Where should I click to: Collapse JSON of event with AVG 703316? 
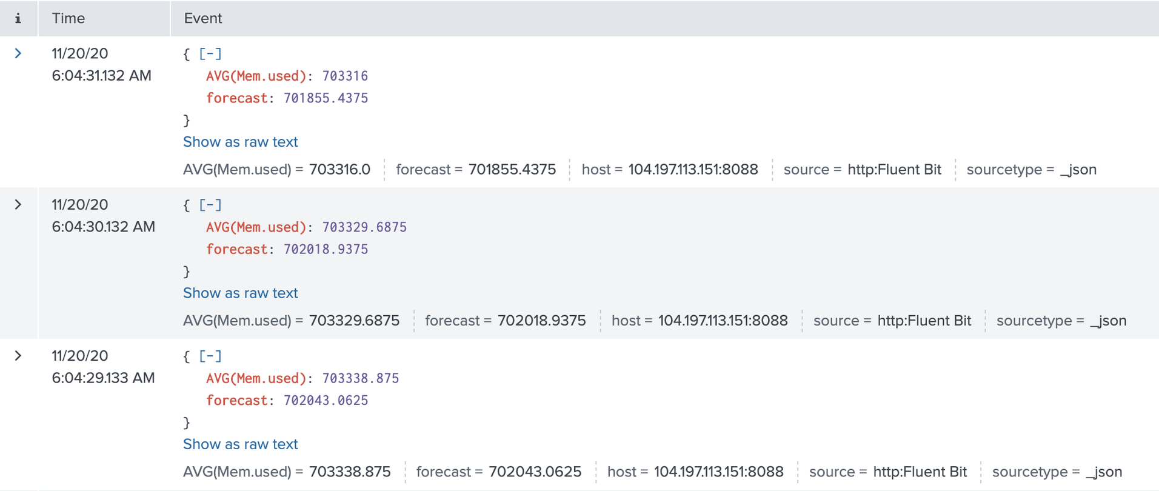(210, 54)
